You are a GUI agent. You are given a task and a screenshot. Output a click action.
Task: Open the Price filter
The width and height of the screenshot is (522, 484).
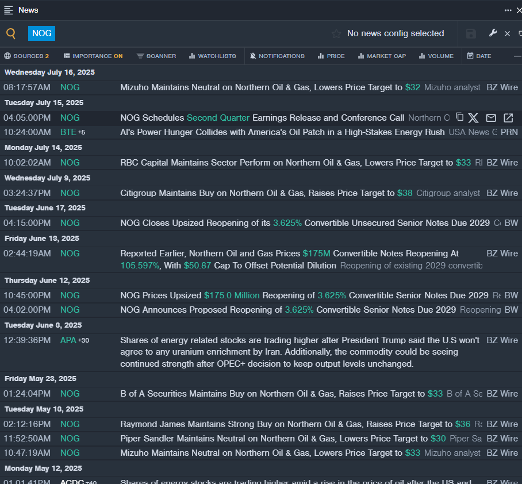331,56
